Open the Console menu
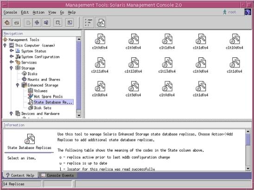 (10, 12)
